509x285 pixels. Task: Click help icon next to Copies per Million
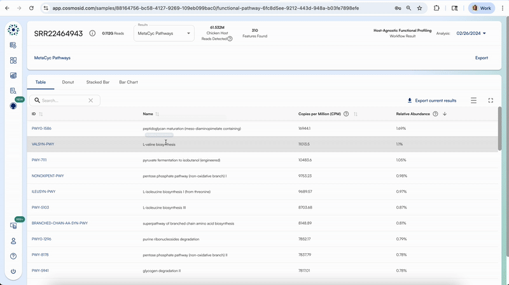pyautogui.click(x=346, y=114)
